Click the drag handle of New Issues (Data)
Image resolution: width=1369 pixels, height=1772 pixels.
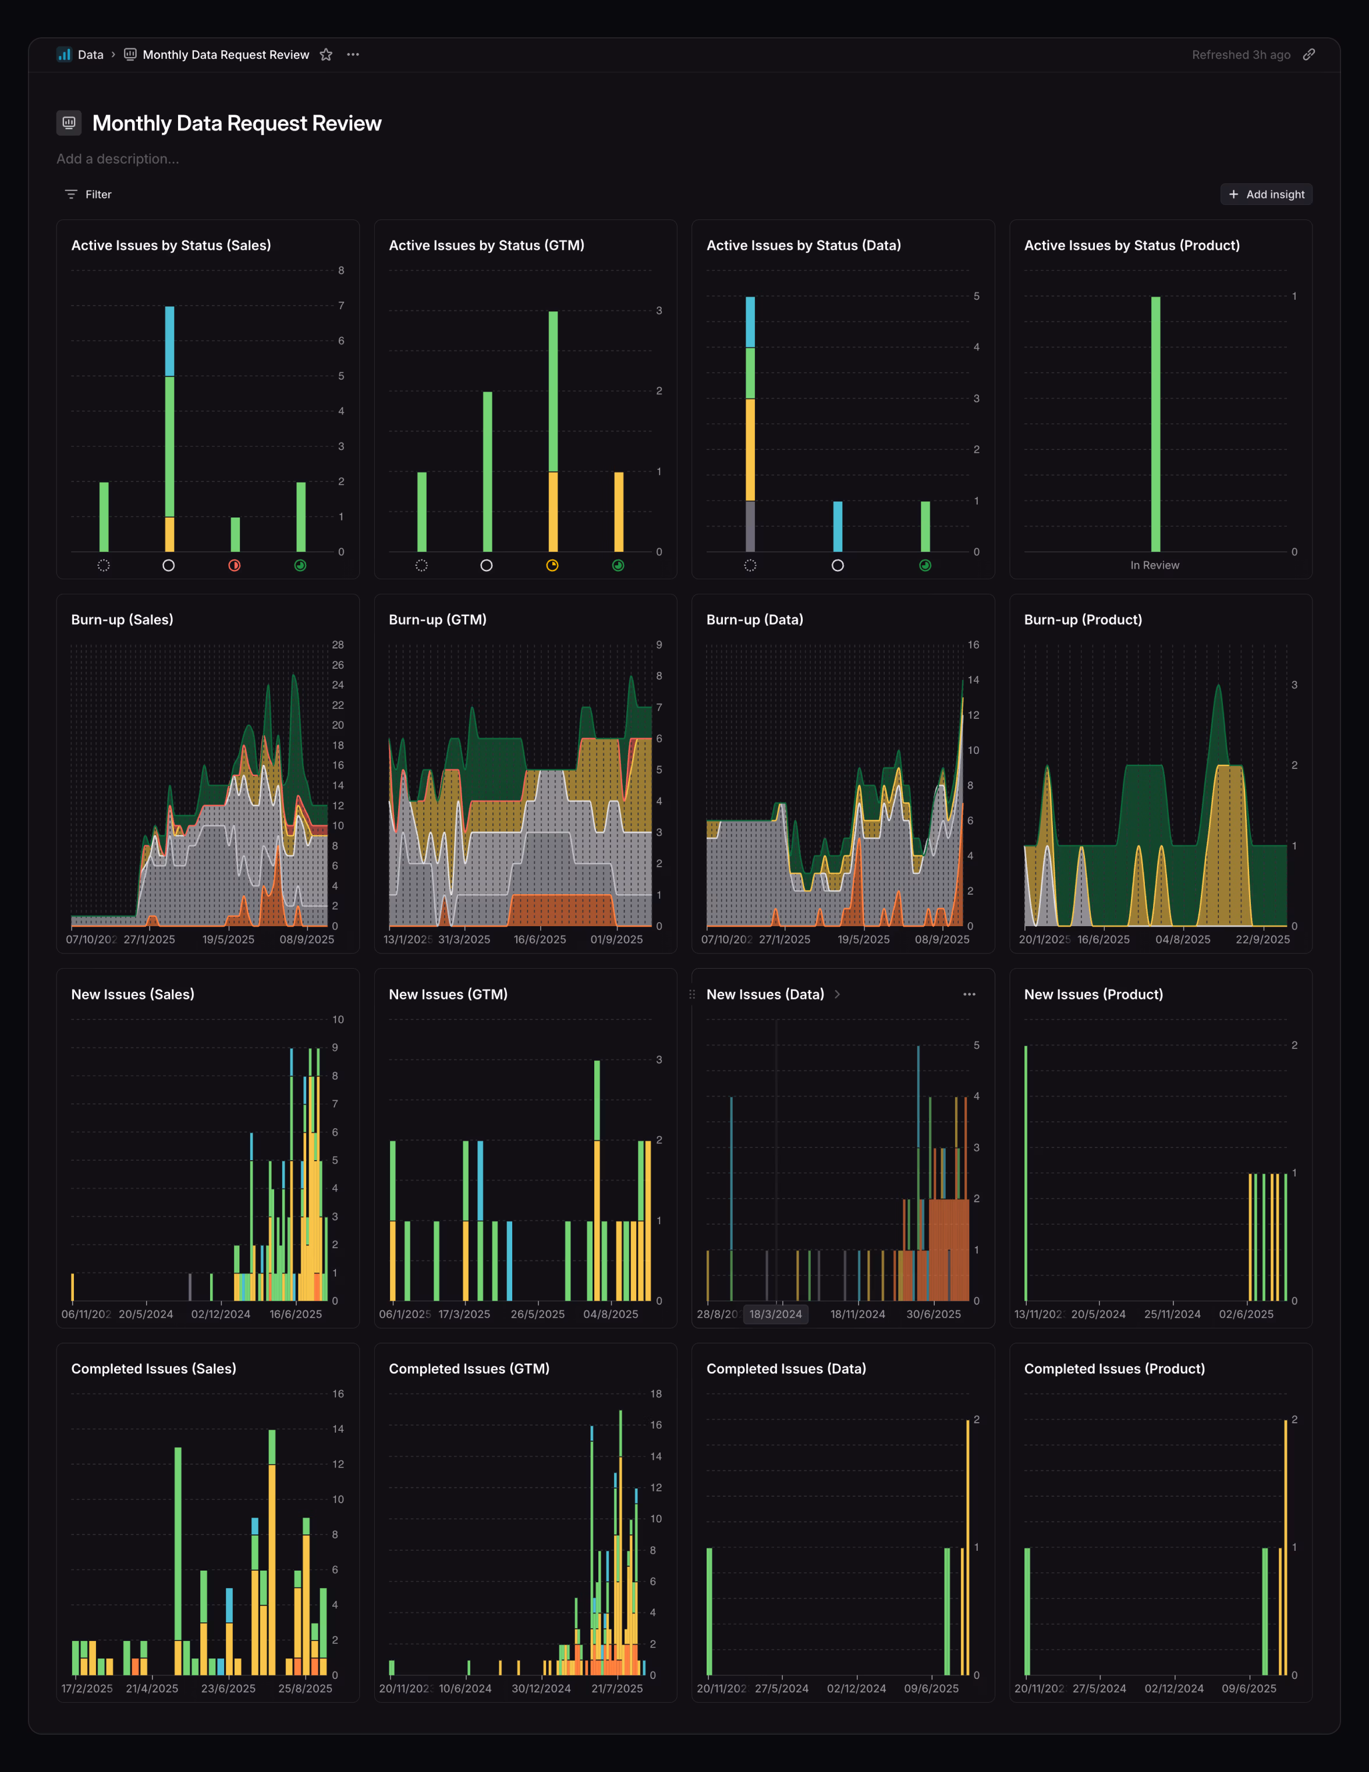click(x=692, y=994)
